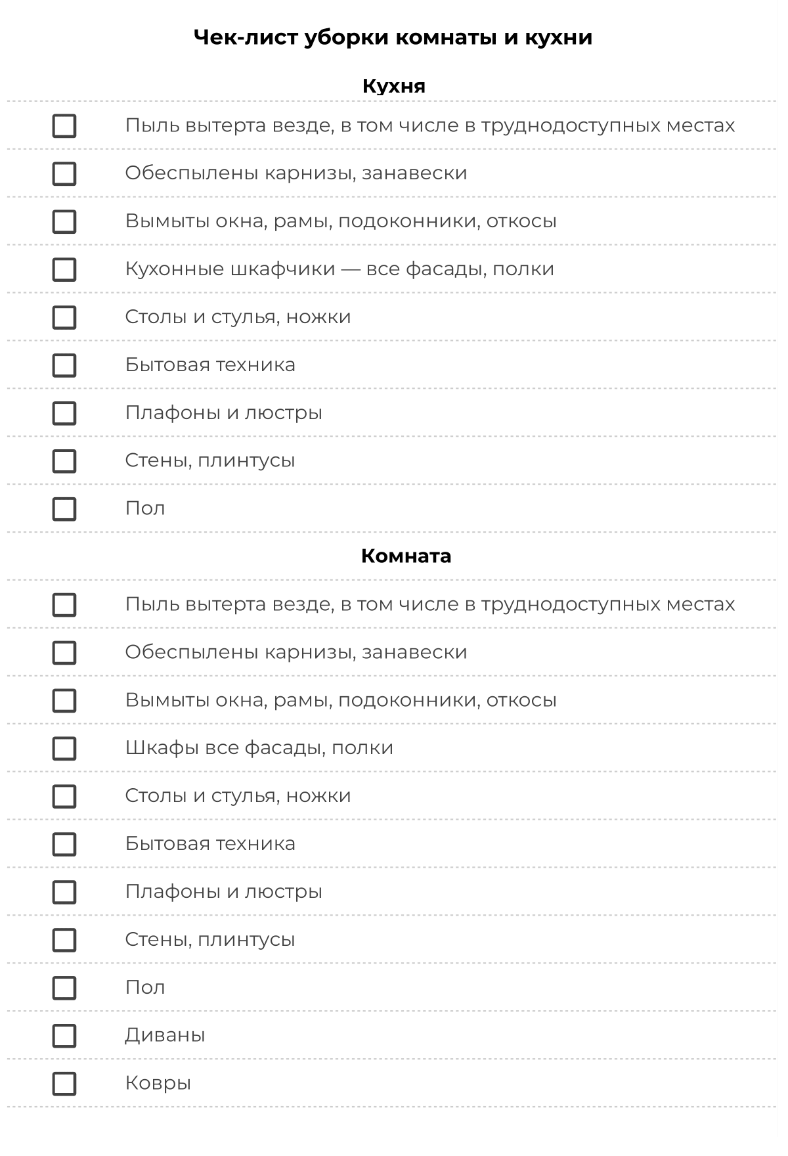788x1156 pixels.
Task: Check room 'Вымыты окна, рамы' checkbox
Action: (x=64, y=700)
